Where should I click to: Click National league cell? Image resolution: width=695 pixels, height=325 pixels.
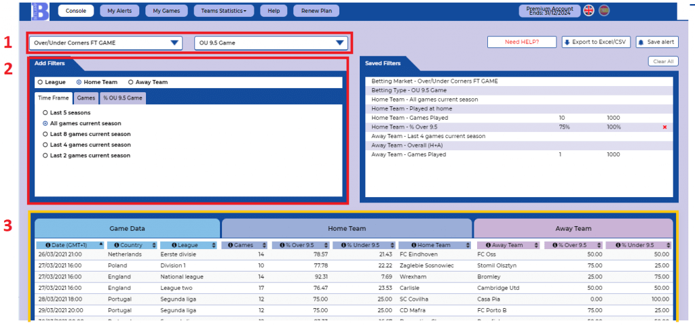click(x=182, y=277)
